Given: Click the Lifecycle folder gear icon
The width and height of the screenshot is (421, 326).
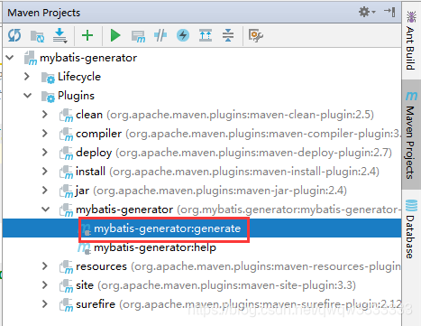Looking at the screenshot, I should point(48,78).
